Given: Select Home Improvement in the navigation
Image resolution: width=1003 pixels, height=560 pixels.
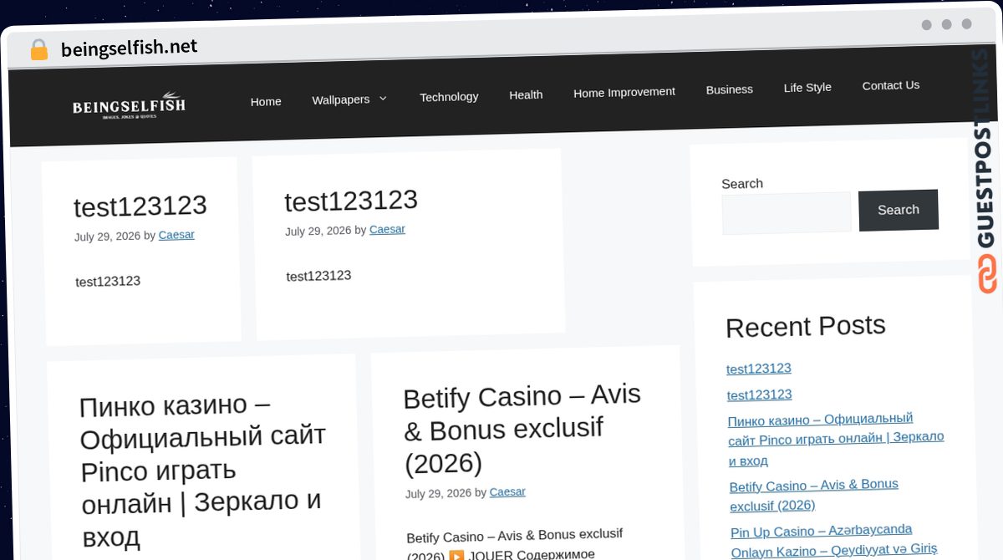Looking at the screenshot, I should pyautogui.click(x=624, y=92).
